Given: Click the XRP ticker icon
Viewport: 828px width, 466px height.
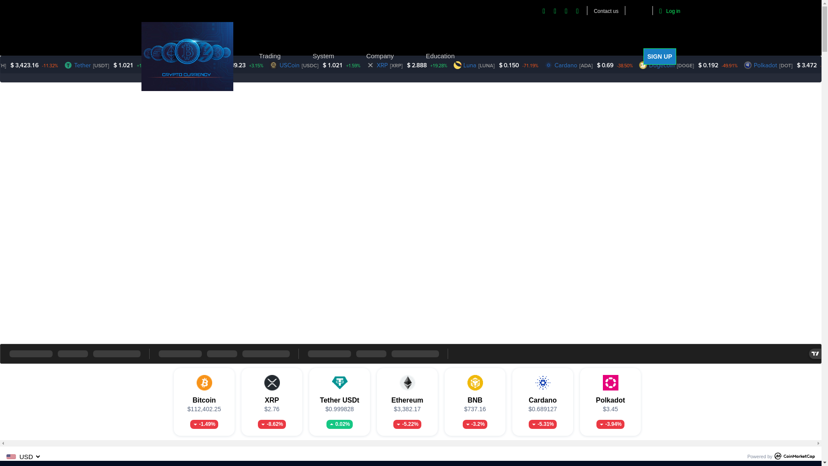Looking at the screenshot, I should pyautogui.click(x=370, y=65).
